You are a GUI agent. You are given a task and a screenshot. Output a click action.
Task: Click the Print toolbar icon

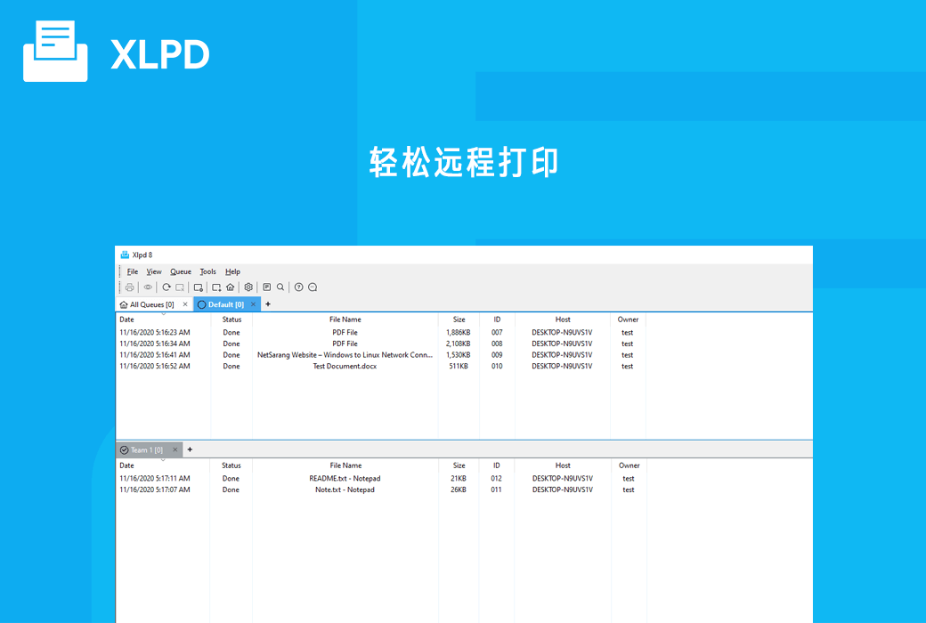(129, 287)
